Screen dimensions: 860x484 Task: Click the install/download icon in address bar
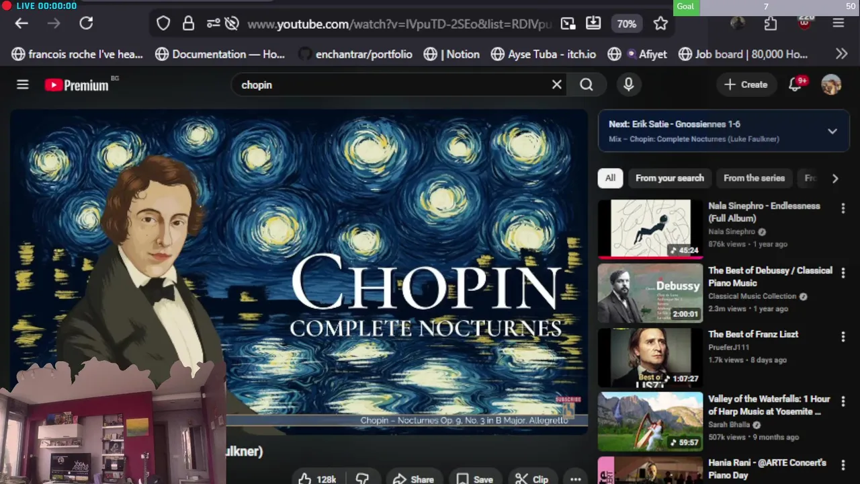click(x=593, y=24)
